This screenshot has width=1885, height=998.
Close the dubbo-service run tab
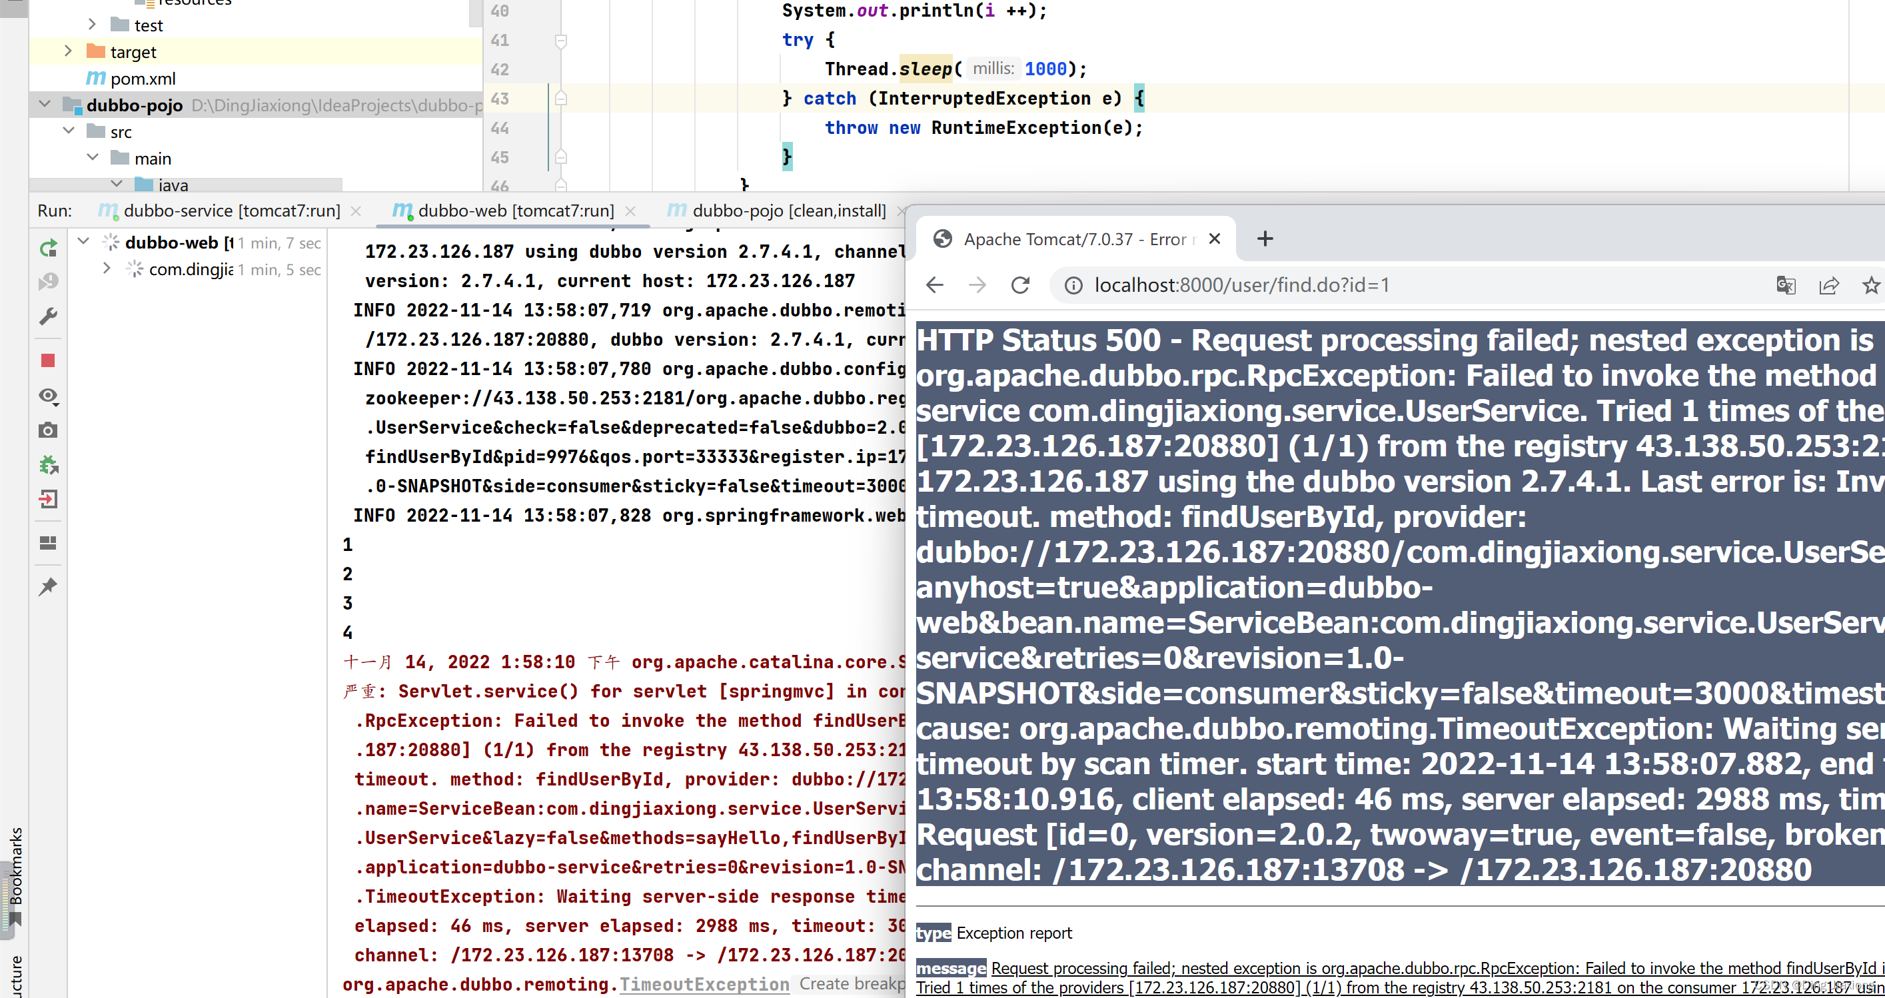click(356, 211)
